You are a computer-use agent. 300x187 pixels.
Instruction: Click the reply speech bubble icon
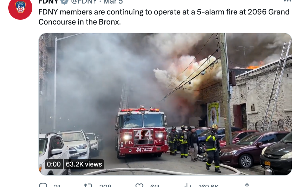coord(43,185)
